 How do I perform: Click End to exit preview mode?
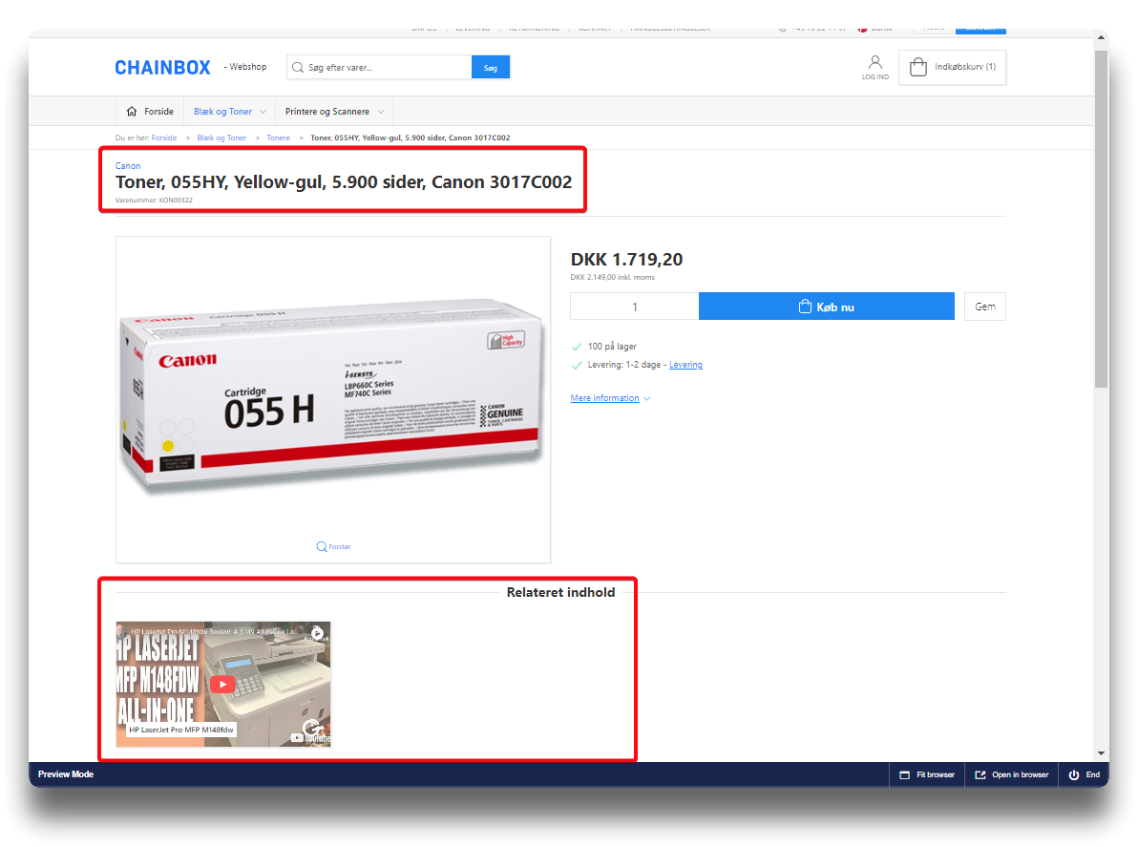pyautogui.click(x=1085, y=774)
